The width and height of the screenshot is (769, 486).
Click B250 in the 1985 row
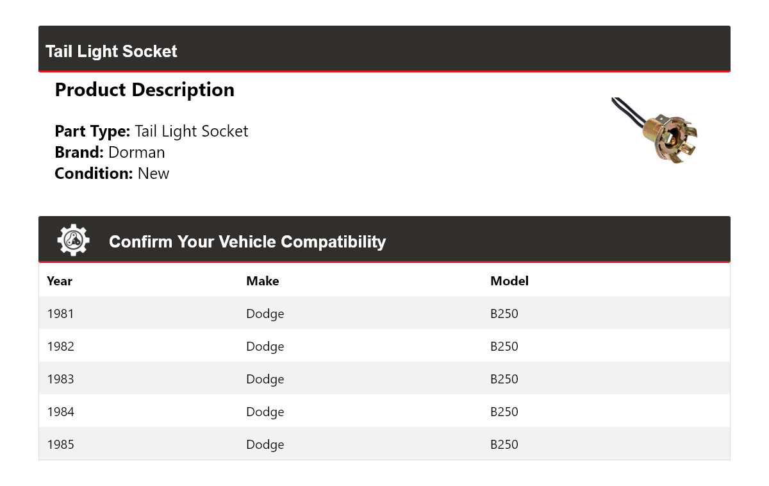click(x=504, y=444)
